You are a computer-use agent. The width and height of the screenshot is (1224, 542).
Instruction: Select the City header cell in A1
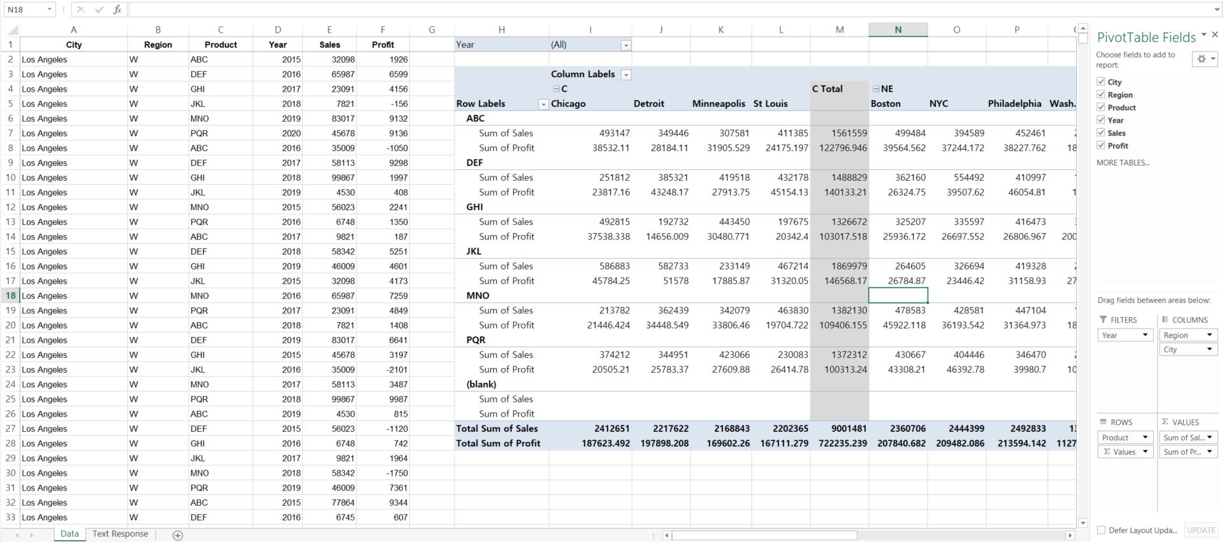(74, 45)
